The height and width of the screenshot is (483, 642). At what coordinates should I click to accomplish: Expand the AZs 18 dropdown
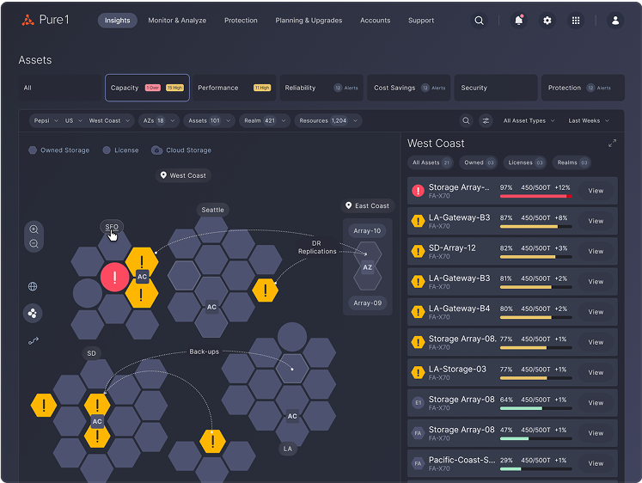159,120
